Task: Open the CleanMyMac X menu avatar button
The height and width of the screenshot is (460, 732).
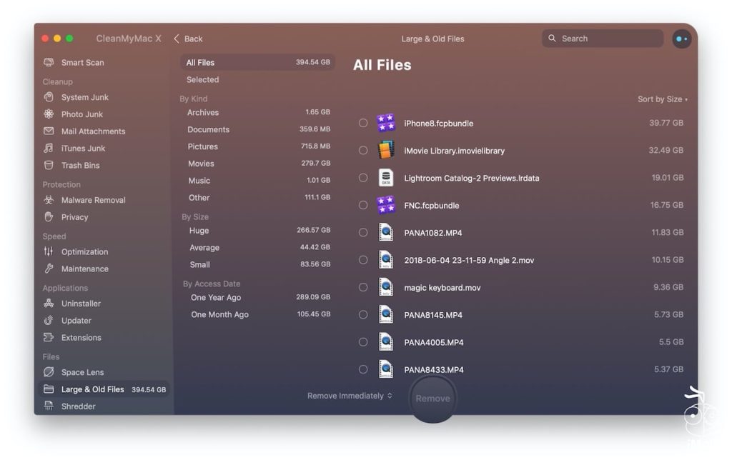Action: (681, 39)
